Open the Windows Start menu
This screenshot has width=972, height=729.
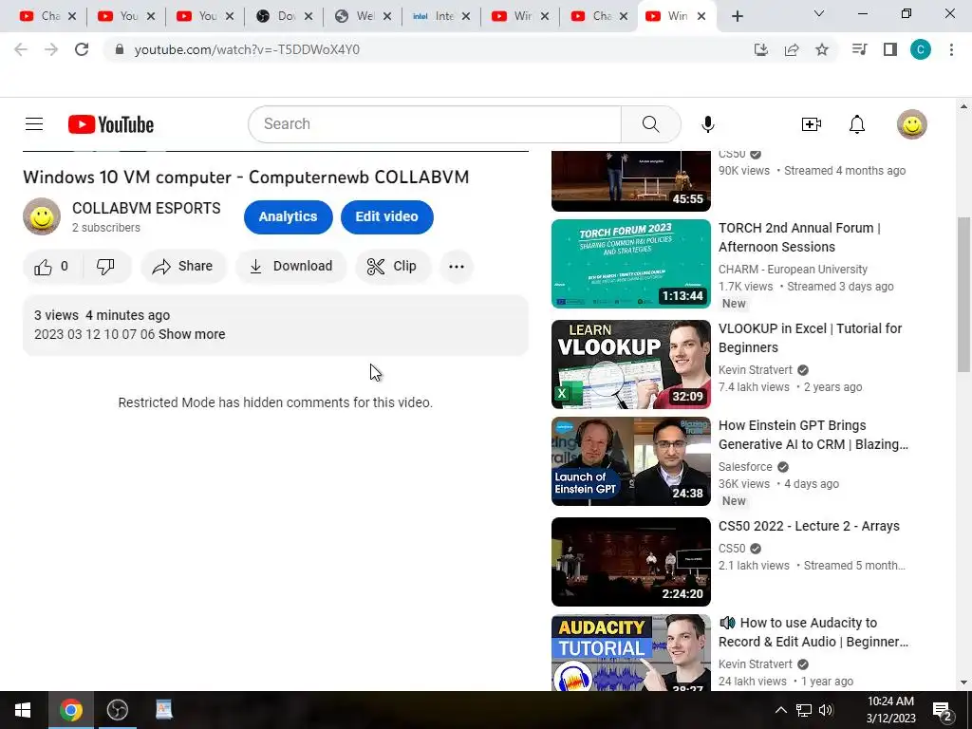pos(23,710)
